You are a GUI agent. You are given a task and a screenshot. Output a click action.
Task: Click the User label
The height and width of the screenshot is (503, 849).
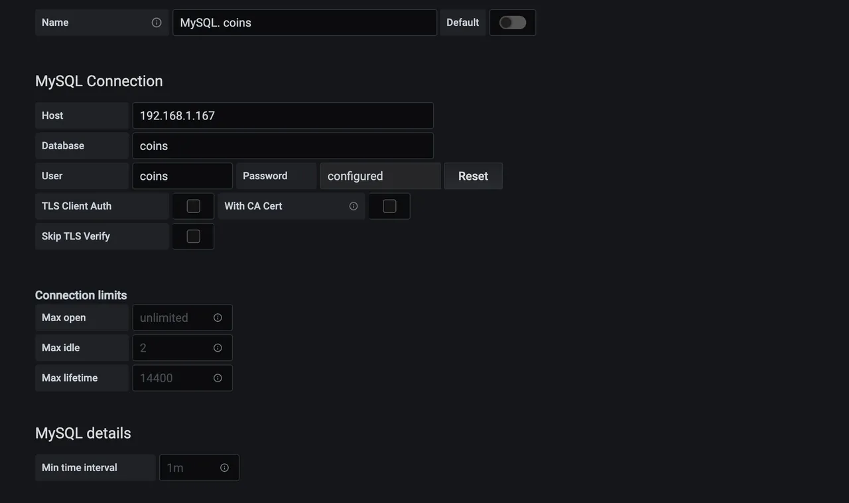click(52, 176)
